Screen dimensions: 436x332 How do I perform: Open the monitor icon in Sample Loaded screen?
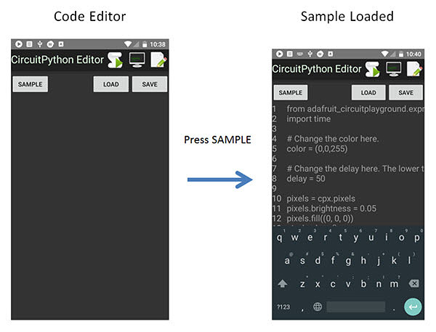click(393, 69)
